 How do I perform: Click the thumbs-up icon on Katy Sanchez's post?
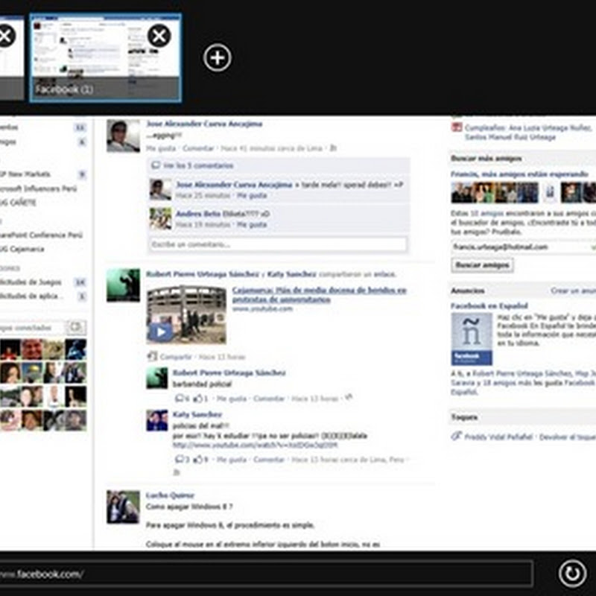(198, 460)
